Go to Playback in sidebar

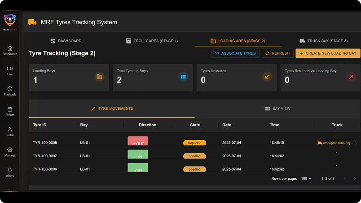tap(10, 91)
